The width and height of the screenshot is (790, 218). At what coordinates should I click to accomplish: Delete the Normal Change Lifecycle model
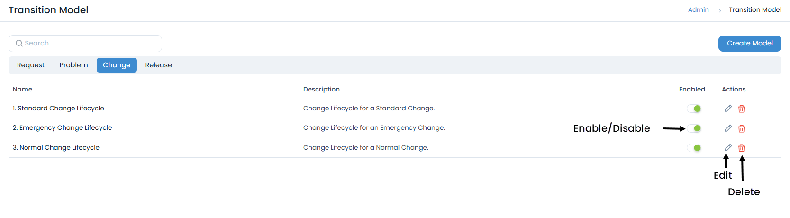coord(742,148)
